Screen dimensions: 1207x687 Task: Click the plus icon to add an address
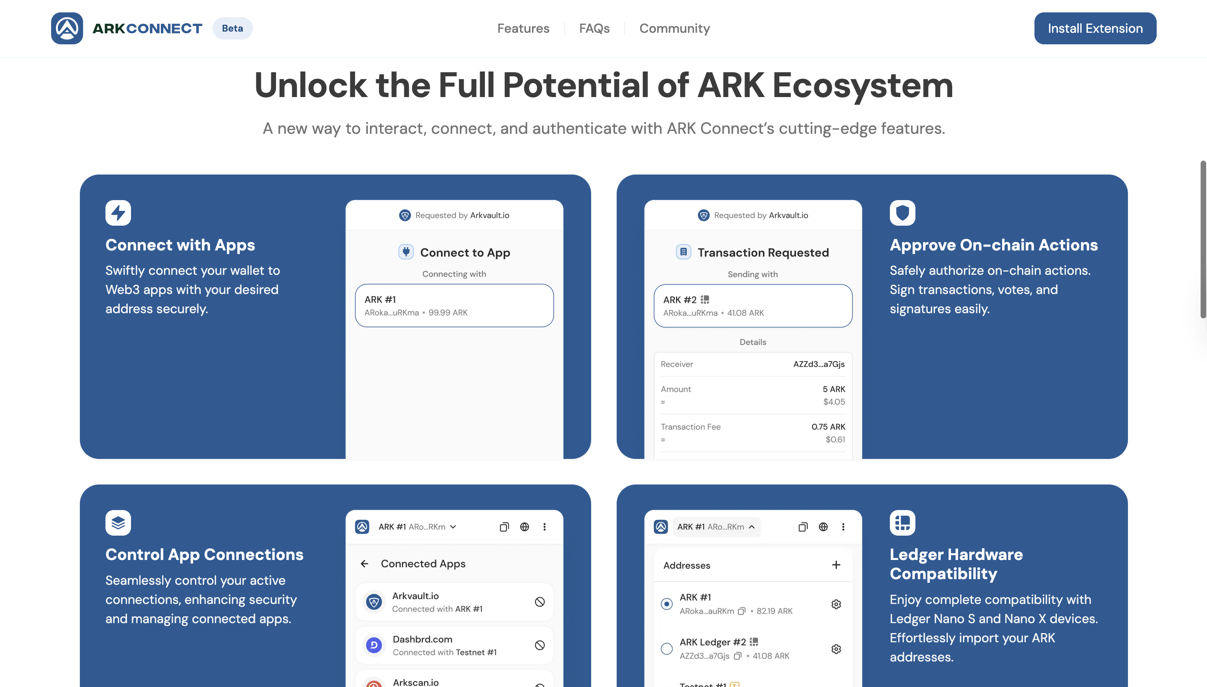pos(836,565)
